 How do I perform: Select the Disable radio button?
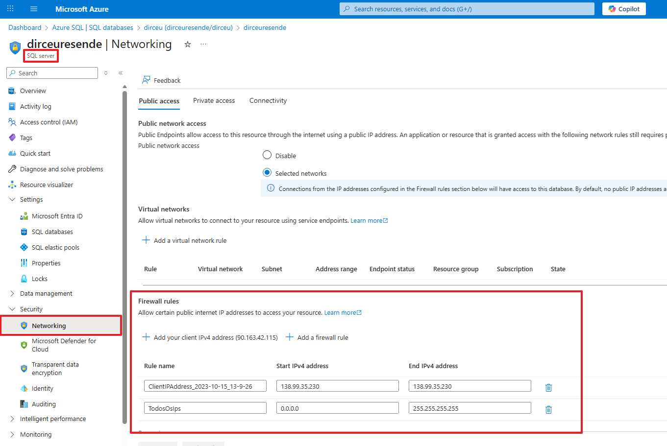(x=267, y=155)
